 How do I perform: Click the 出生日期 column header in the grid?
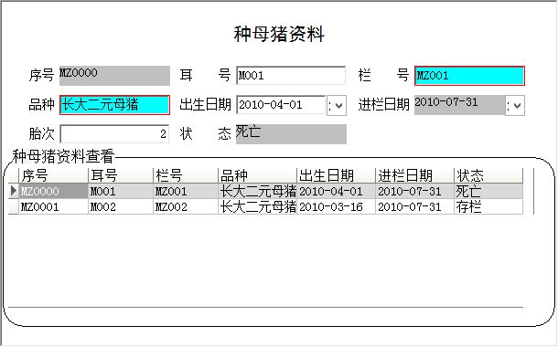click(336, 175)
